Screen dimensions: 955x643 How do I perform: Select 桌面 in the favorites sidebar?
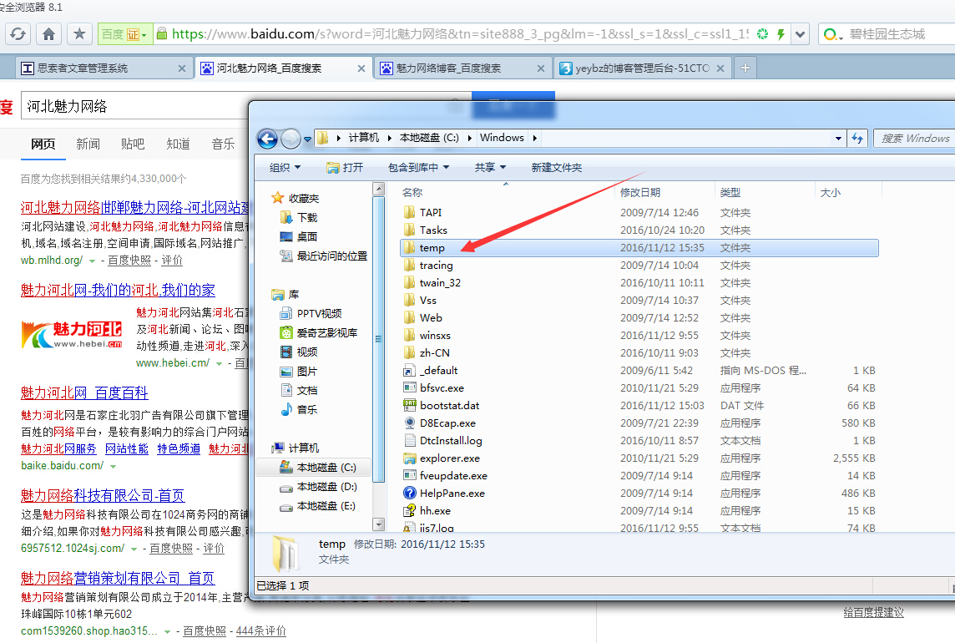tap(299, 236)
